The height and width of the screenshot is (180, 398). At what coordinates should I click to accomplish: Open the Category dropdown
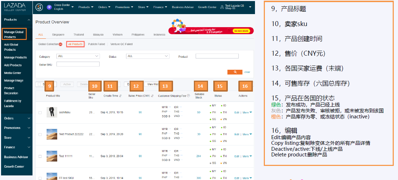click(78, 56)
